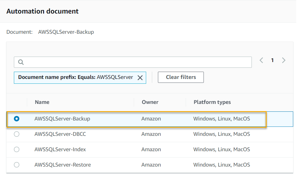Open the search filter box via its icon
Screen dimensions: 308x175
21,62
